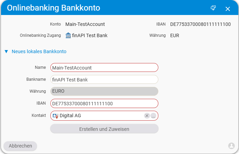Collapse the Neues lokales Bankkonto section triangle
The height and width of the screenshot is (154, 239).
click(x=6, y=51)
